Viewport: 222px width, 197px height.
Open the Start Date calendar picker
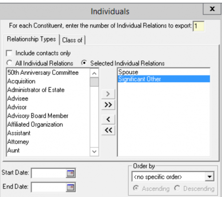pyautogui.click(x=71, y=173)
